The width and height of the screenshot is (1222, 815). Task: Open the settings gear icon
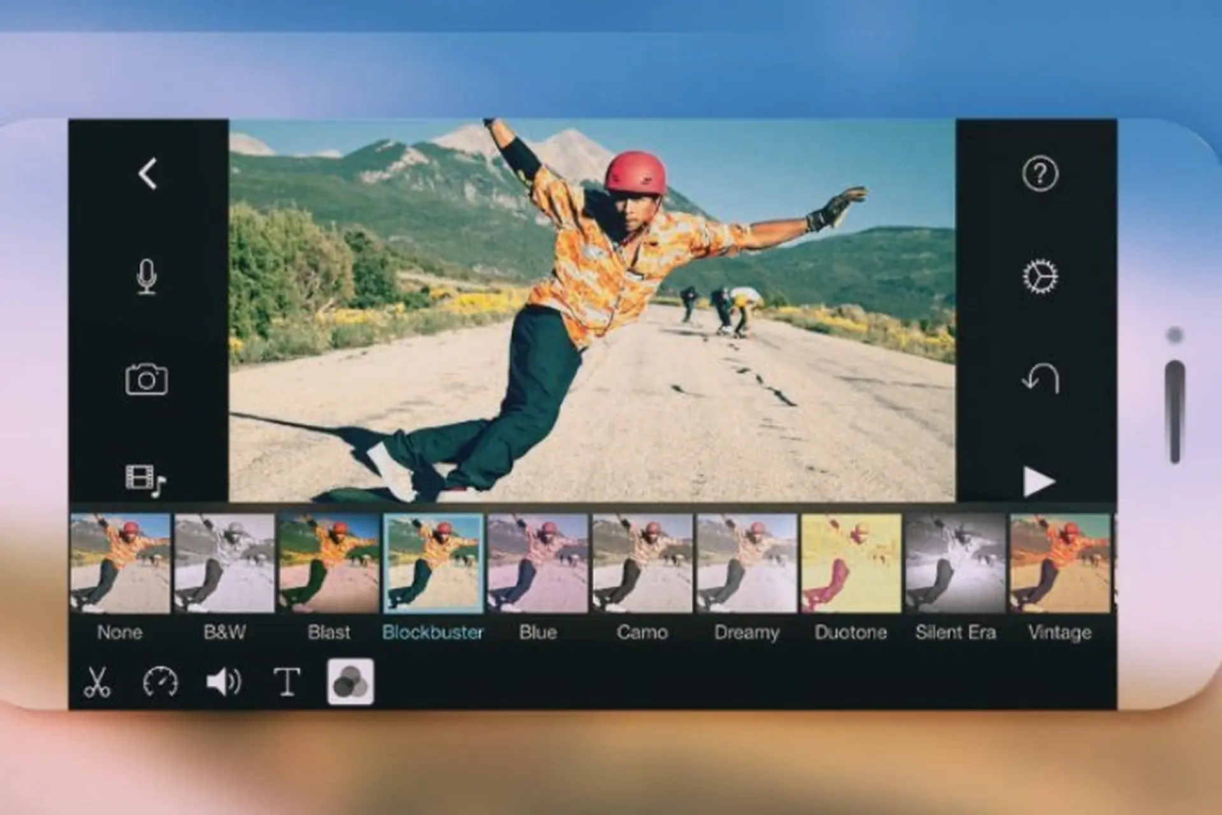pos(1040,277)
